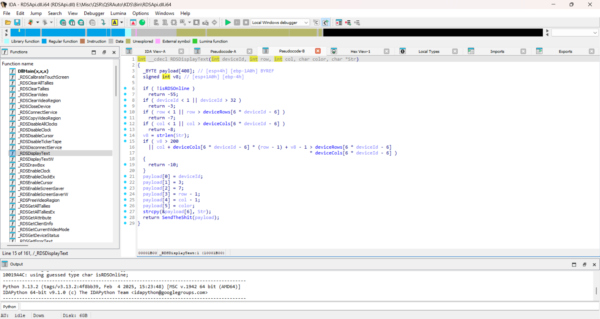600x319 pixels.
Task: Click the T text search icon in toolbar
Action: point(72,23)
